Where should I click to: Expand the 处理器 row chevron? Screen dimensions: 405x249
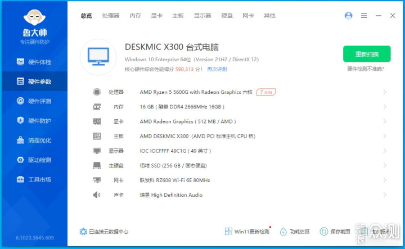pos(385,92)
